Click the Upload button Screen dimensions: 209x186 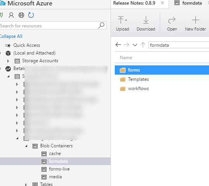pos(123,24)
